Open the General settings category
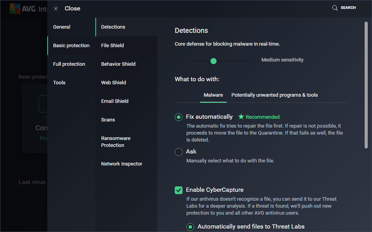Image resolution: width=372 pixels, height=232 pixels. click(x=62, y=27)
